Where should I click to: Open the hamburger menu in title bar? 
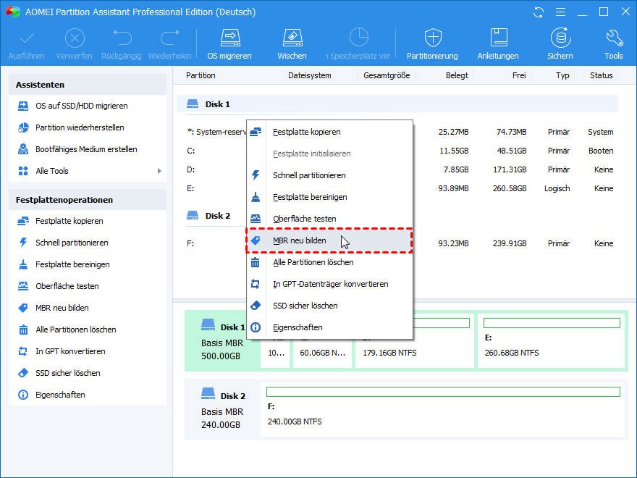pyautogui.click(x=560, y=12)
